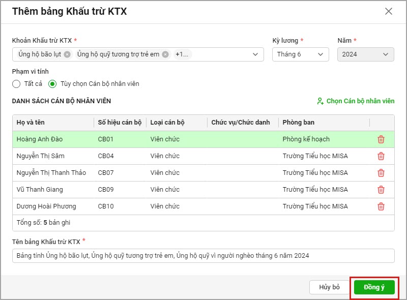Expand the Khoản Khấu trừ KTX dropdown
Screen dimensions: 407x300
tap(255, 54)
